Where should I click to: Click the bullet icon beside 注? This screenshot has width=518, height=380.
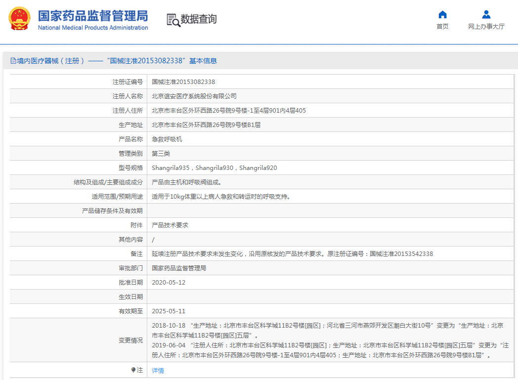pos(133,370)
